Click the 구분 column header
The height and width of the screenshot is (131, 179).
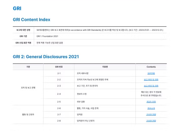point(28,67)
